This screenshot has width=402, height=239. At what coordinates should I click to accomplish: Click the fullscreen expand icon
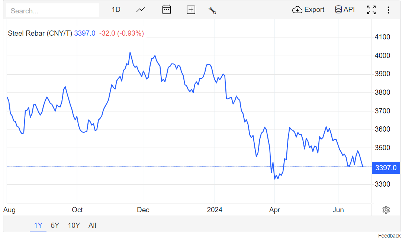tap(371, 10)
